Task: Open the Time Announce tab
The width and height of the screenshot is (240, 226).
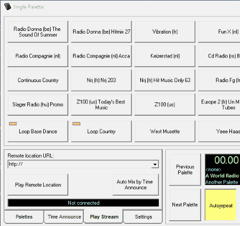Action: [x=64, y=217]
